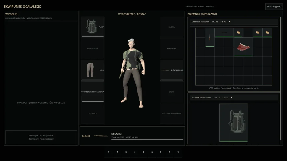287x161 pixels.
Task: Click the empty Głowa equipment slot
Action: [171, 27]
